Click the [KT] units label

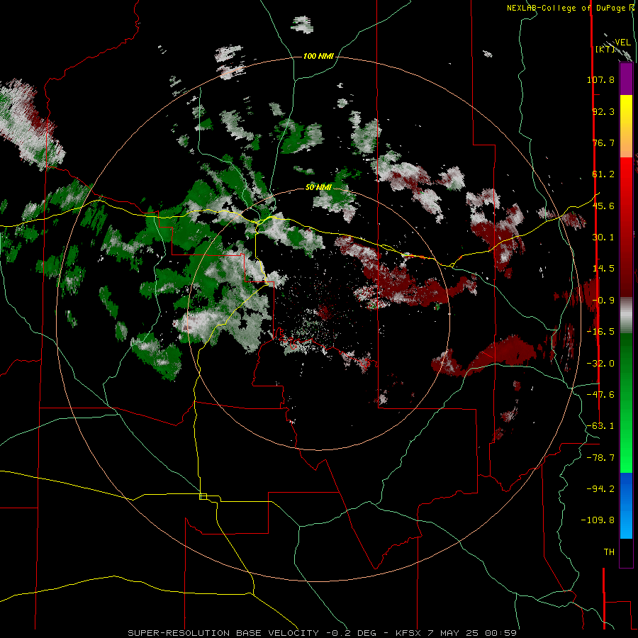pos(605,49)
